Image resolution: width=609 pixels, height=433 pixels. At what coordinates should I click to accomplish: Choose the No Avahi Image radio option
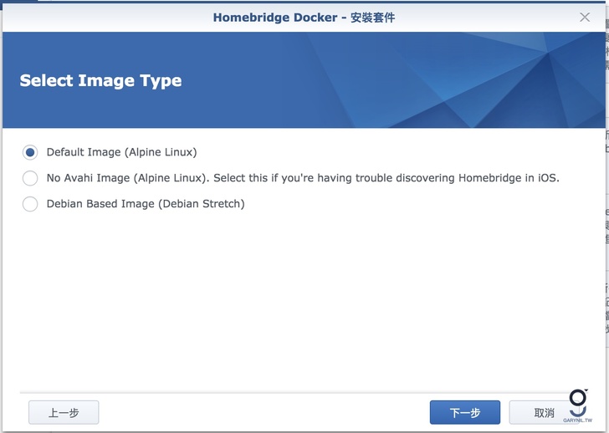(x=30, y=178)
